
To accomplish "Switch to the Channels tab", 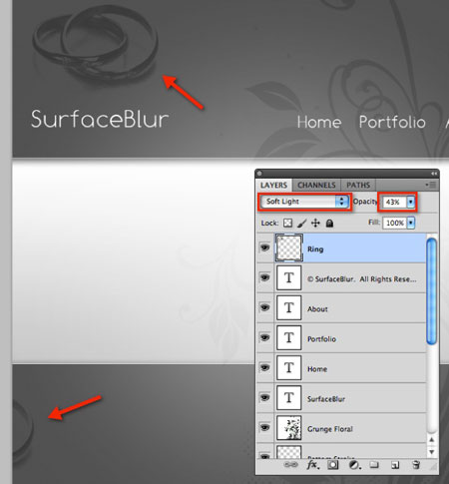I will point(316,185).
